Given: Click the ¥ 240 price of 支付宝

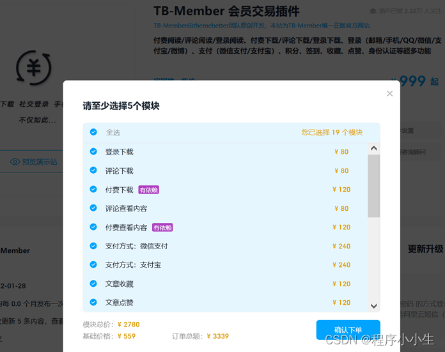Looking at the screenshot, I should [x=341, y=265].
